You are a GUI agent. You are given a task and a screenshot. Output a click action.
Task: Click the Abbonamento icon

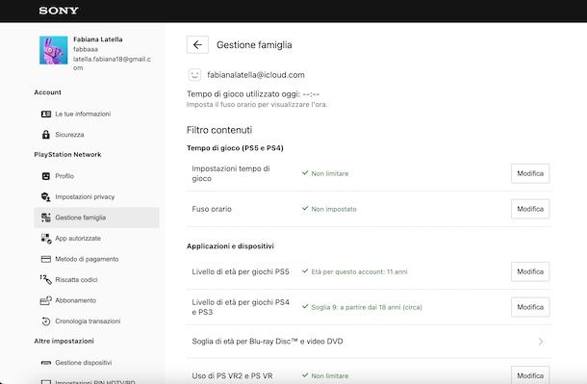pyautogui.click(x=45, y=300)
